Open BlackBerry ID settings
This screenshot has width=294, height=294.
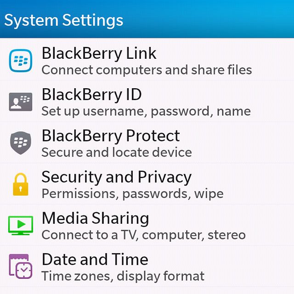[x=147, y=102]
